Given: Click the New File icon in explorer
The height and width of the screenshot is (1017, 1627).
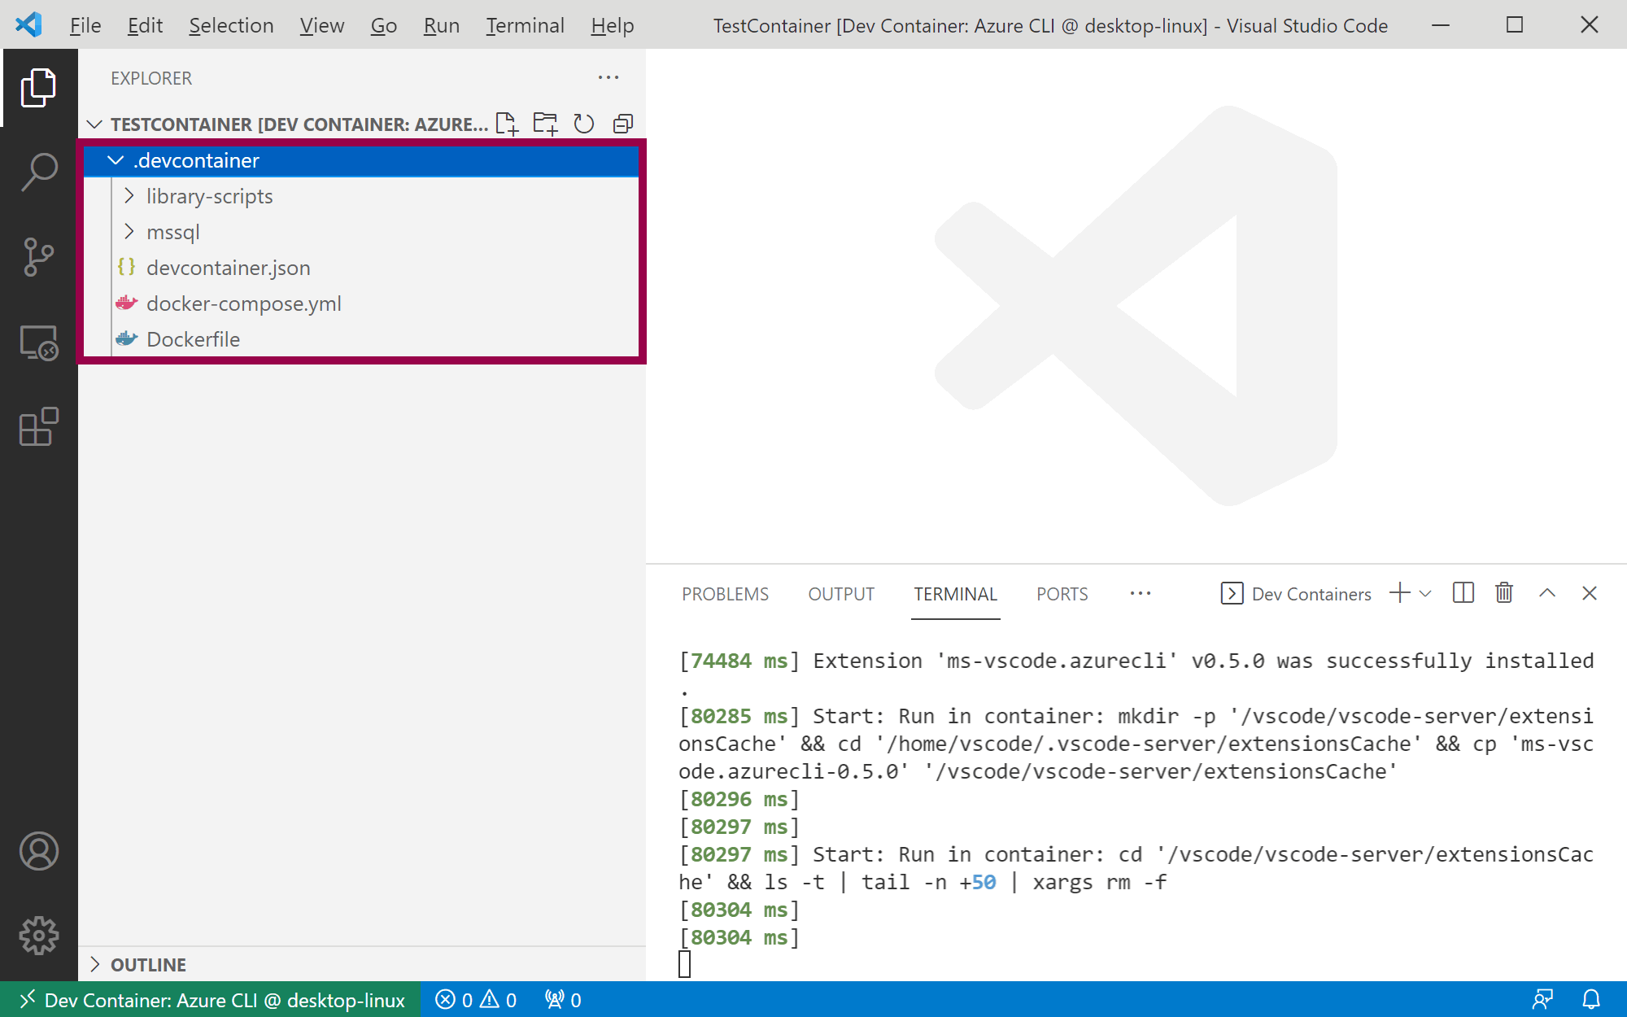Looking at the screenshot, I should pos(507,124).
